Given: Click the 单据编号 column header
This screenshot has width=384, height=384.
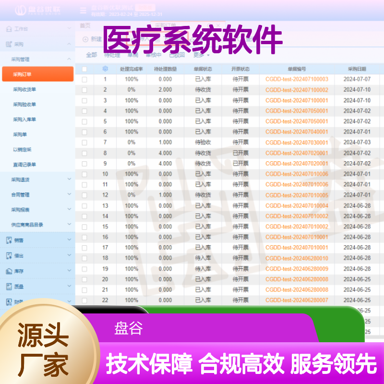Looking at the screenshot, I should [x=297, y=69].
